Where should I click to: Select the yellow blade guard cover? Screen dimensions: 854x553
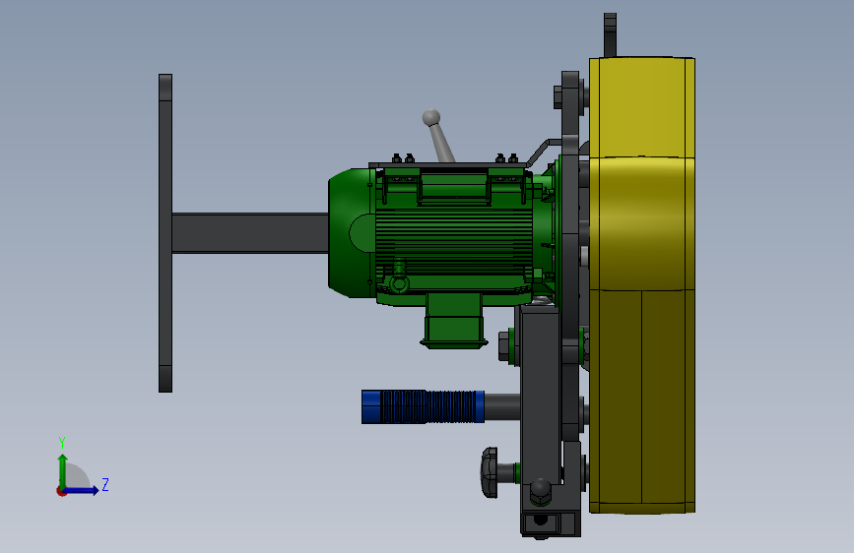pyautogui.click(x=641, y=285)
